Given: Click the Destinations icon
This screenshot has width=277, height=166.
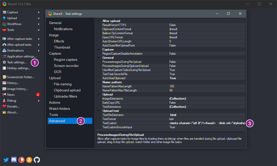Looking at the screenshot, I should point(4,51).
